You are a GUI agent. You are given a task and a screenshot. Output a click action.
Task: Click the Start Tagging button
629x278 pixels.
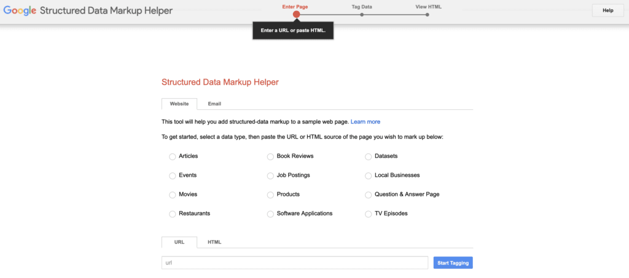coord(453,263)
